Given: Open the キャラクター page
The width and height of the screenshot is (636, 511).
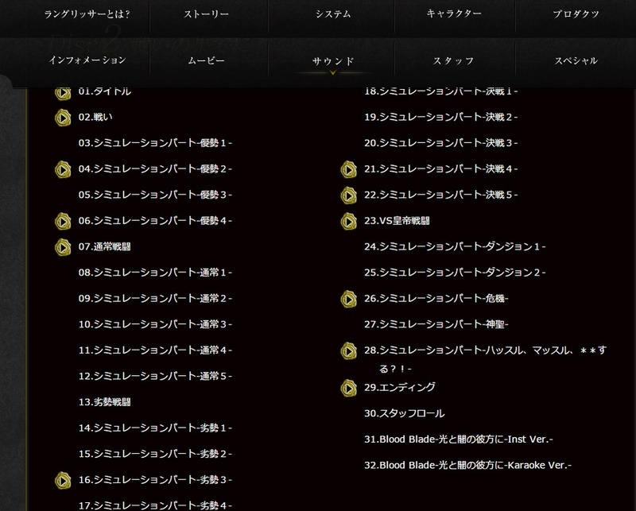Looking at the screenshot, I should coord(454,14).
